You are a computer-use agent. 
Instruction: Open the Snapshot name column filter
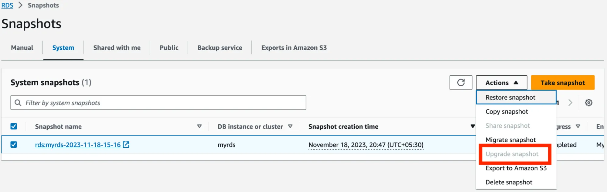point(199,126)
